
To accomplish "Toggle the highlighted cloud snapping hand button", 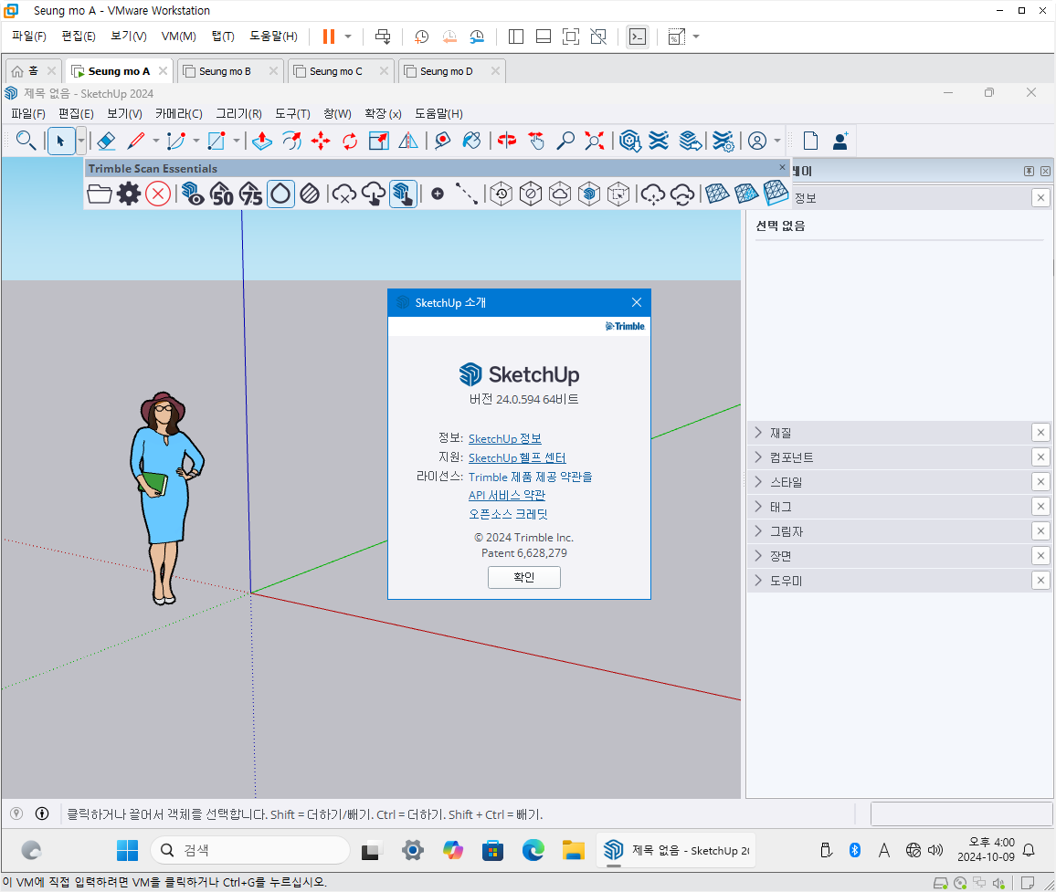I will point(403,194).
